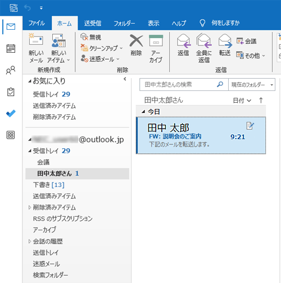Expand the account's 削除済みアイテム folder
Viewport: 281px width, 283px height.
coord(30,207)
